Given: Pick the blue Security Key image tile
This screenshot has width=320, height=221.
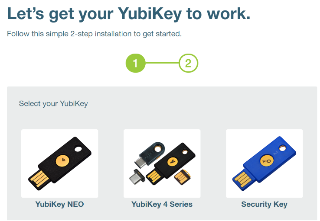Looking at the screenshot, I should coord(264,163).
